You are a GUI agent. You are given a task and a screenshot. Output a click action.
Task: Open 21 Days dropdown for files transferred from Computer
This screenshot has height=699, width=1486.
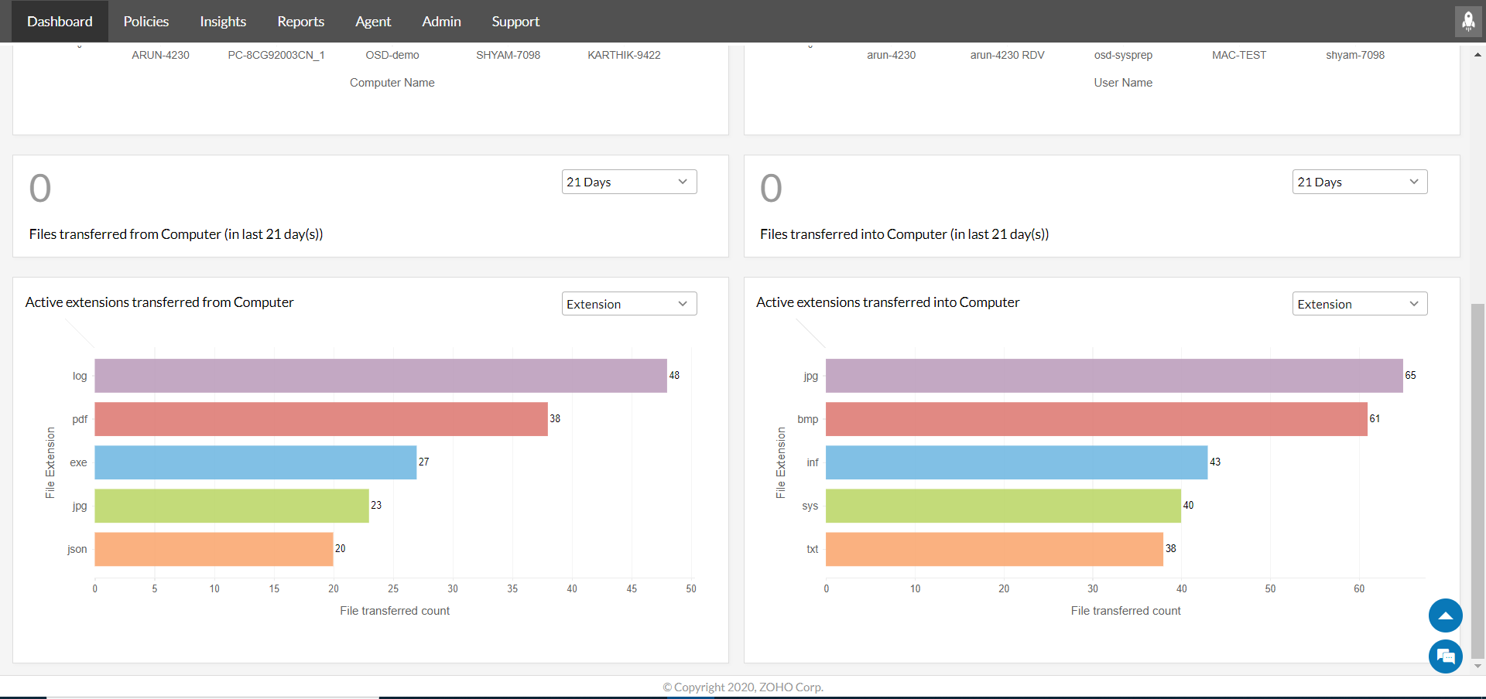click(x=629, y=182)
